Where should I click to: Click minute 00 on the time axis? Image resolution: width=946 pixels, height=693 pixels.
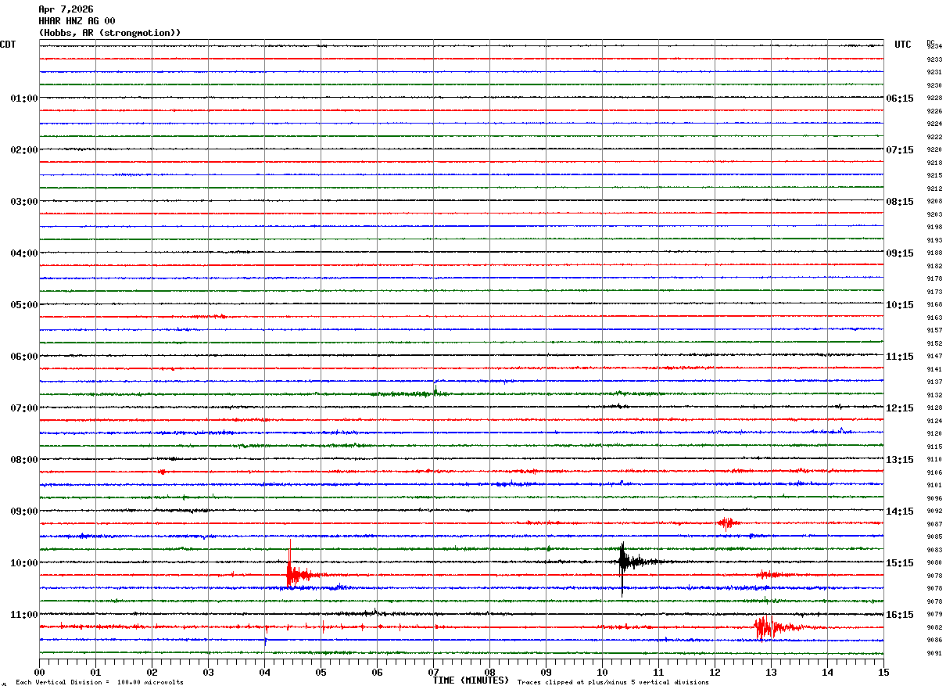39,672
